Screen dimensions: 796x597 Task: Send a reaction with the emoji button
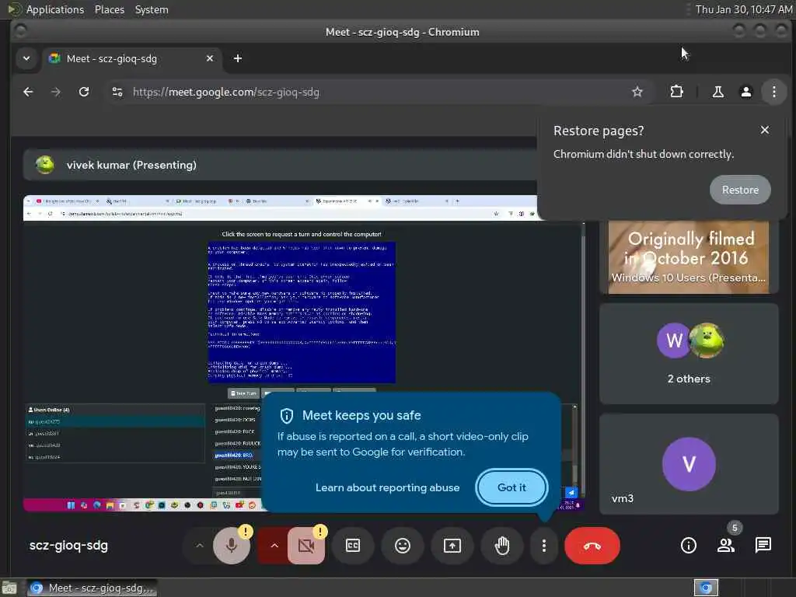point(403,546)
